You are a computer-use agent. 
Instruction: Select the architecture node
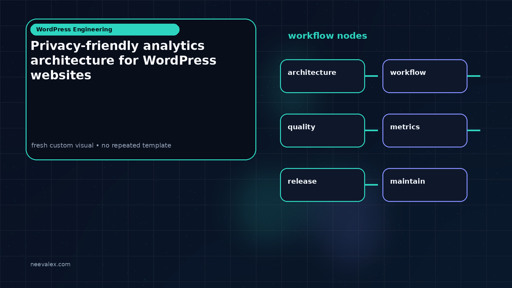click(323, 76)
